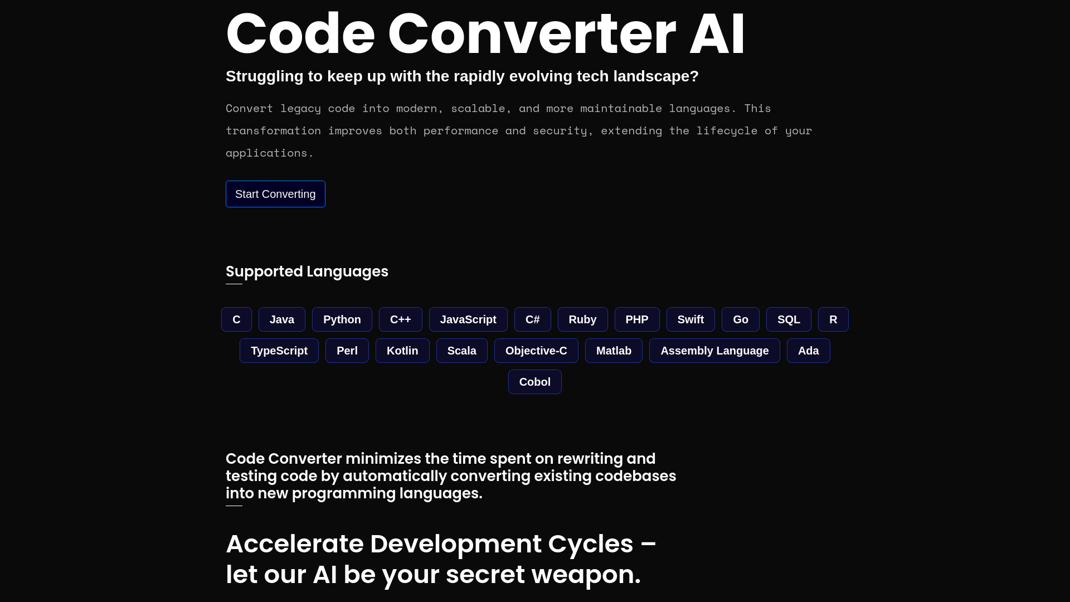Click the R language badge
This screenshot has height=602, width=1070.
[x=833, y=319]
